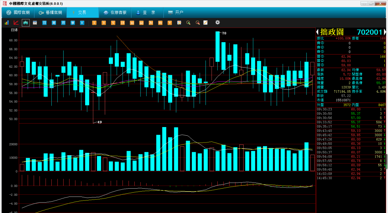The width and height of the screenshot is (388, 213).
Task: Select the 14:45:30 trade row
Action: coord(351,178)
